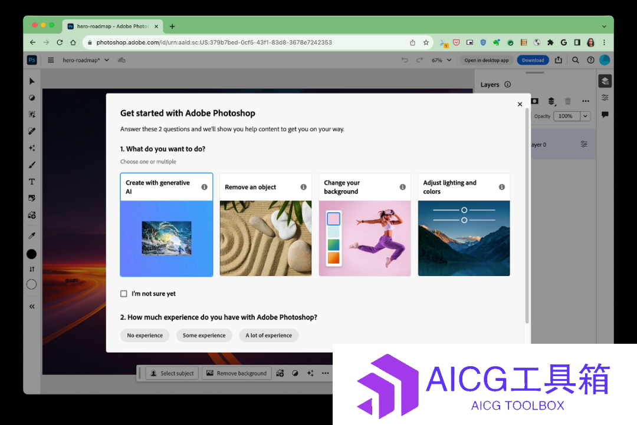Click the browser address bar URL
Viewport: 637px width, 425px height.
pos(214,42)
